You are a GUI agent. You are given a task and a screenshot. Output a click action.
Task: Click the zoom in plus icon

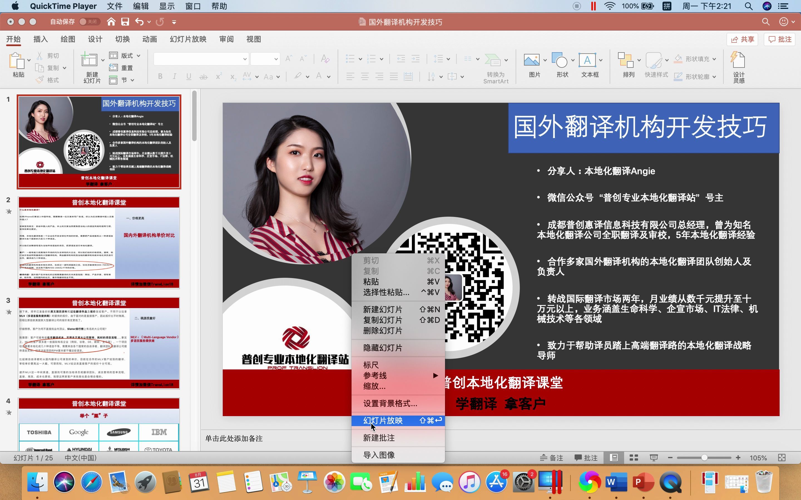(738, 458)
